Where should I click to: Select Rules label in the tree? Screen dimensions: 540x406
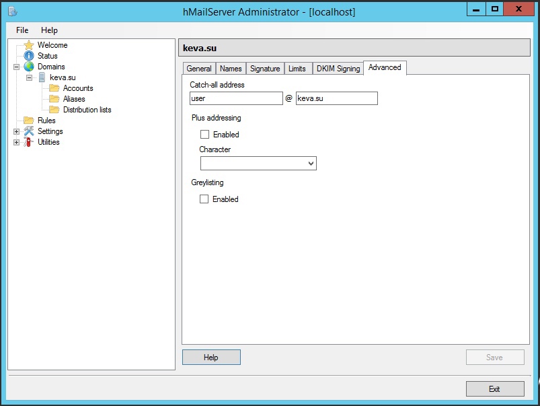tap(46, 120)
